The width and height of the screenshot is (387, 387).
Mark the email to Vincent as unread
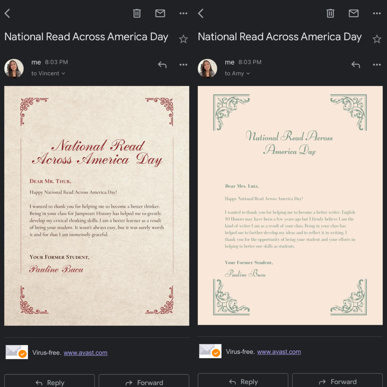(x=160, y=13)
